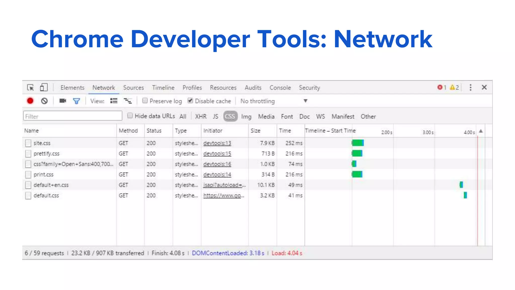515x290 pixels.
Task: Uncheck the Disable cache checkbox
Action: [190, 101]
